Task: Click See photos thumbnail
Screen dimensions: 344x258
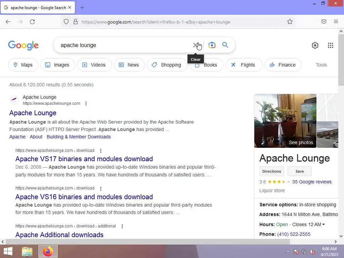Action: pyautogui.click(x=285, y=121)
